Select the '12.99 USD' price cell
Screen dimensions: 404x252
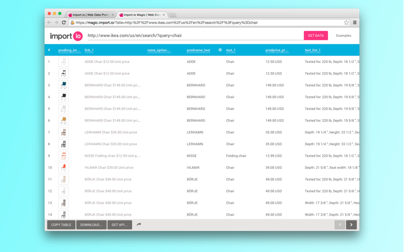(x=274, y=156)
